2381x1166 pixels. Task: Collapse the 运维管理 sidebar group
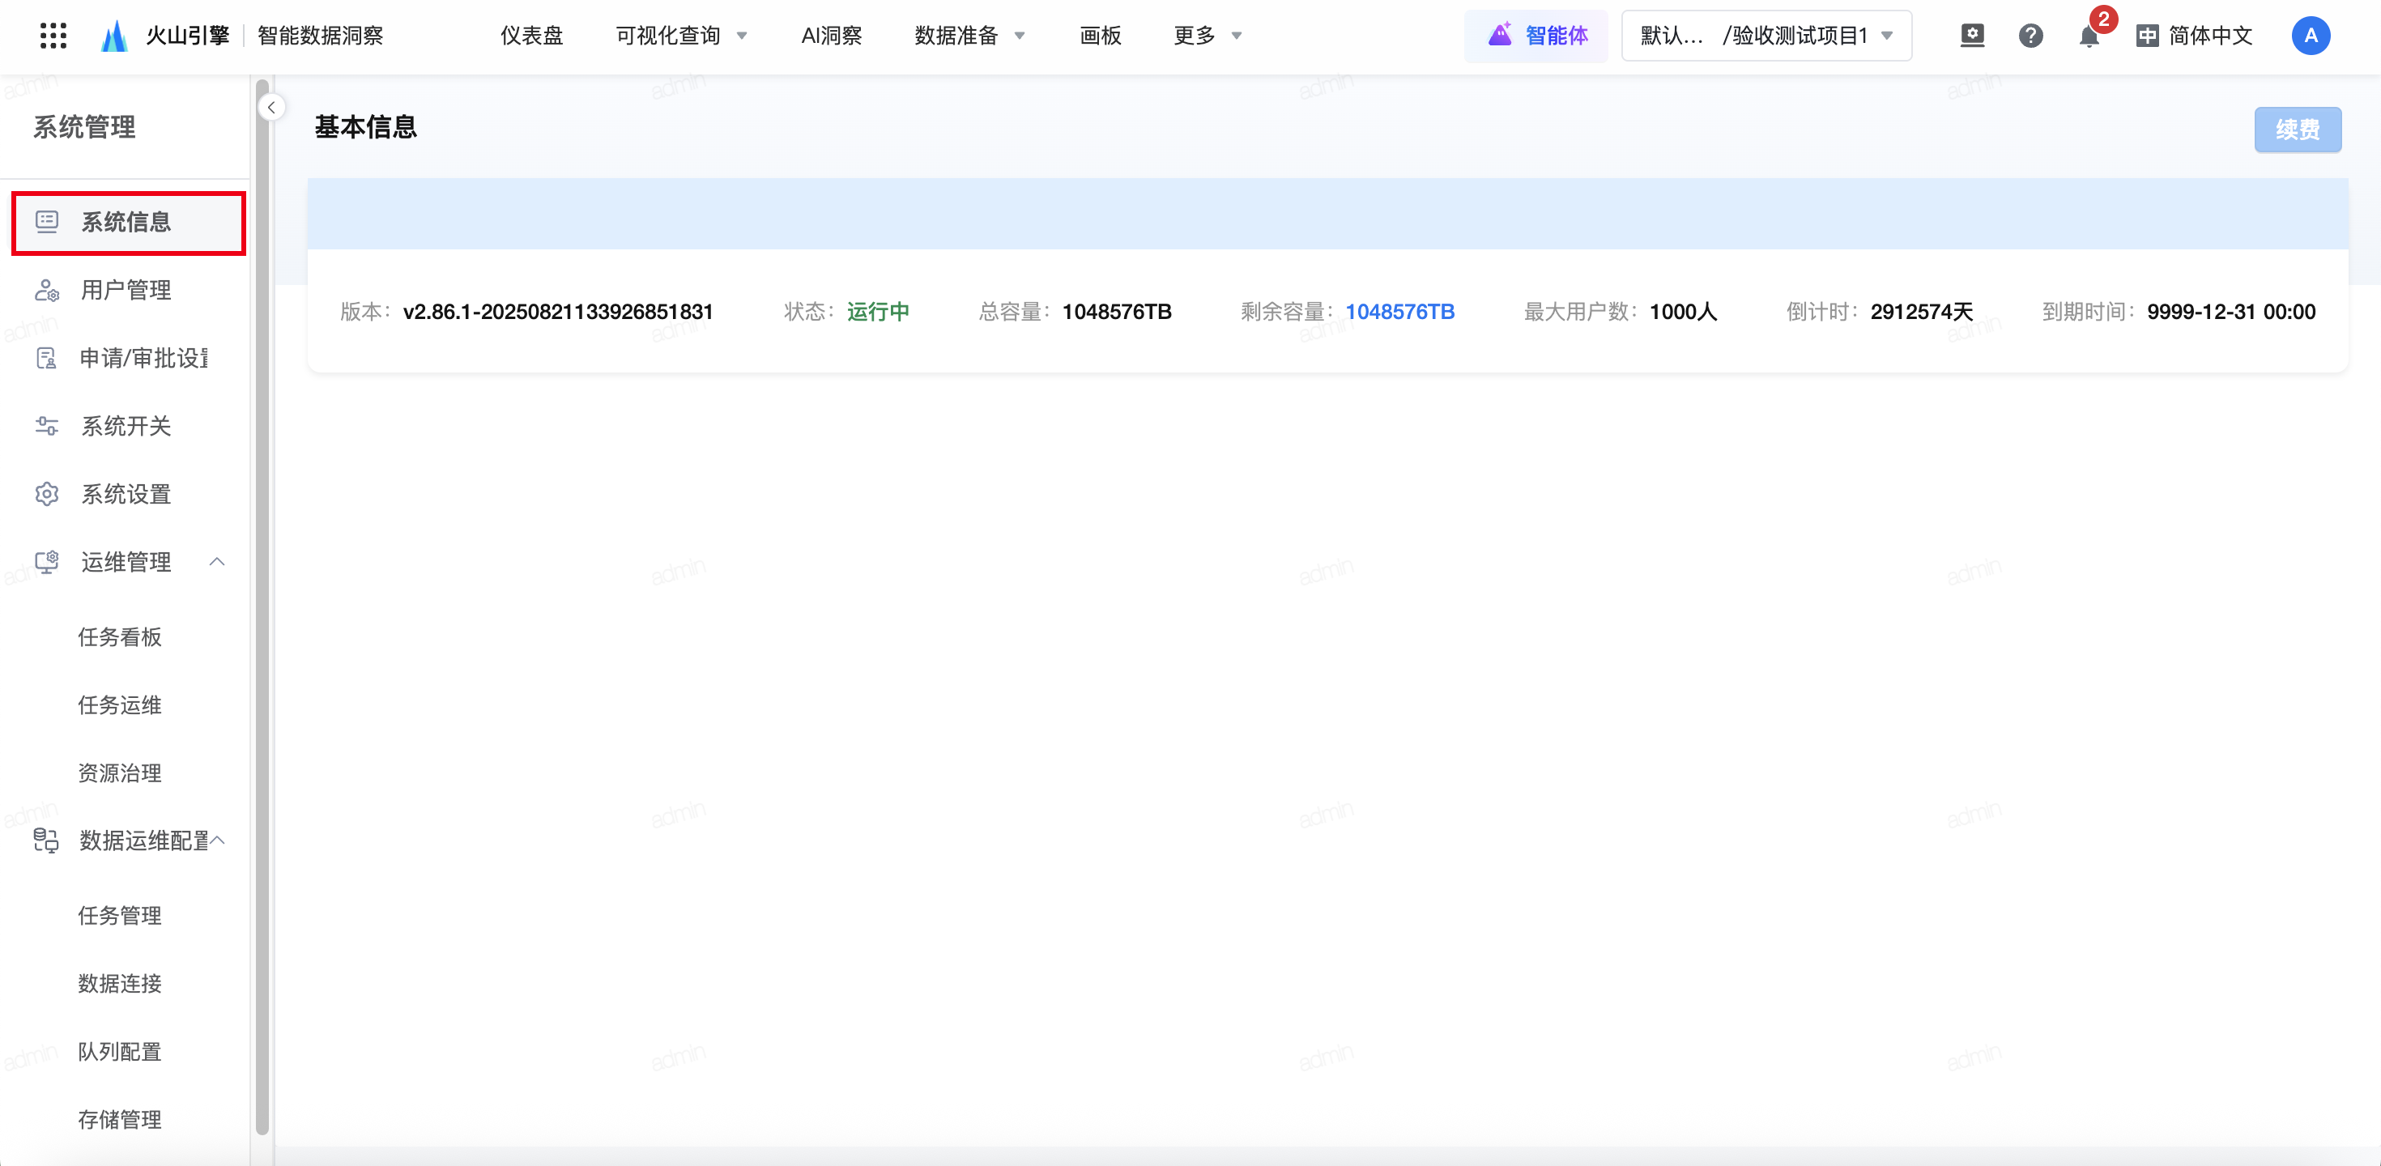pos(217,562)
